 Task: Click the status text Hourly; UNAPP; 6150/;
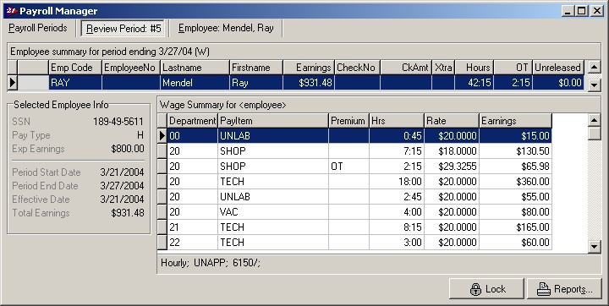coord(211,263)
